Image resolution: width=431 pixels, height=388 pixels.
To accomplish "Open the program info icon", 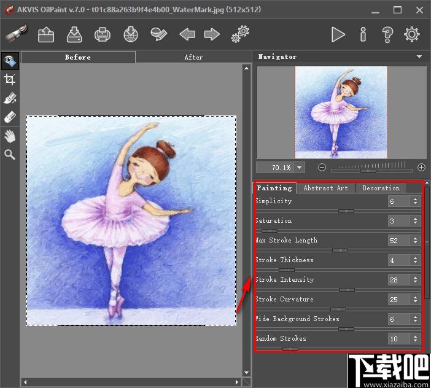I will pos(363,34).
